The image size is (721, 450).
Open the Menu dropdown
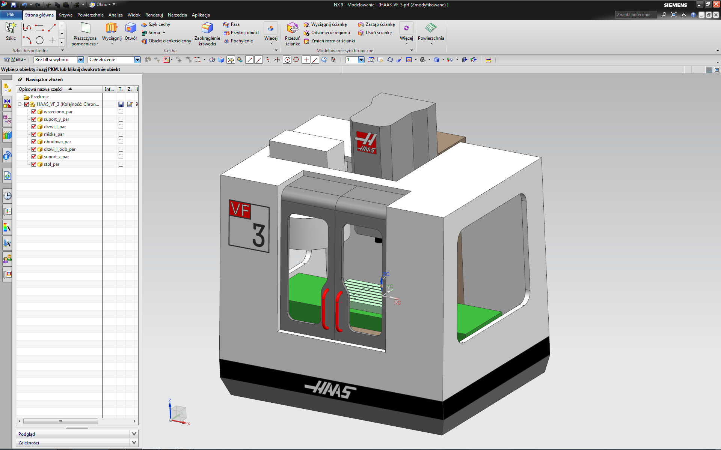15,59
